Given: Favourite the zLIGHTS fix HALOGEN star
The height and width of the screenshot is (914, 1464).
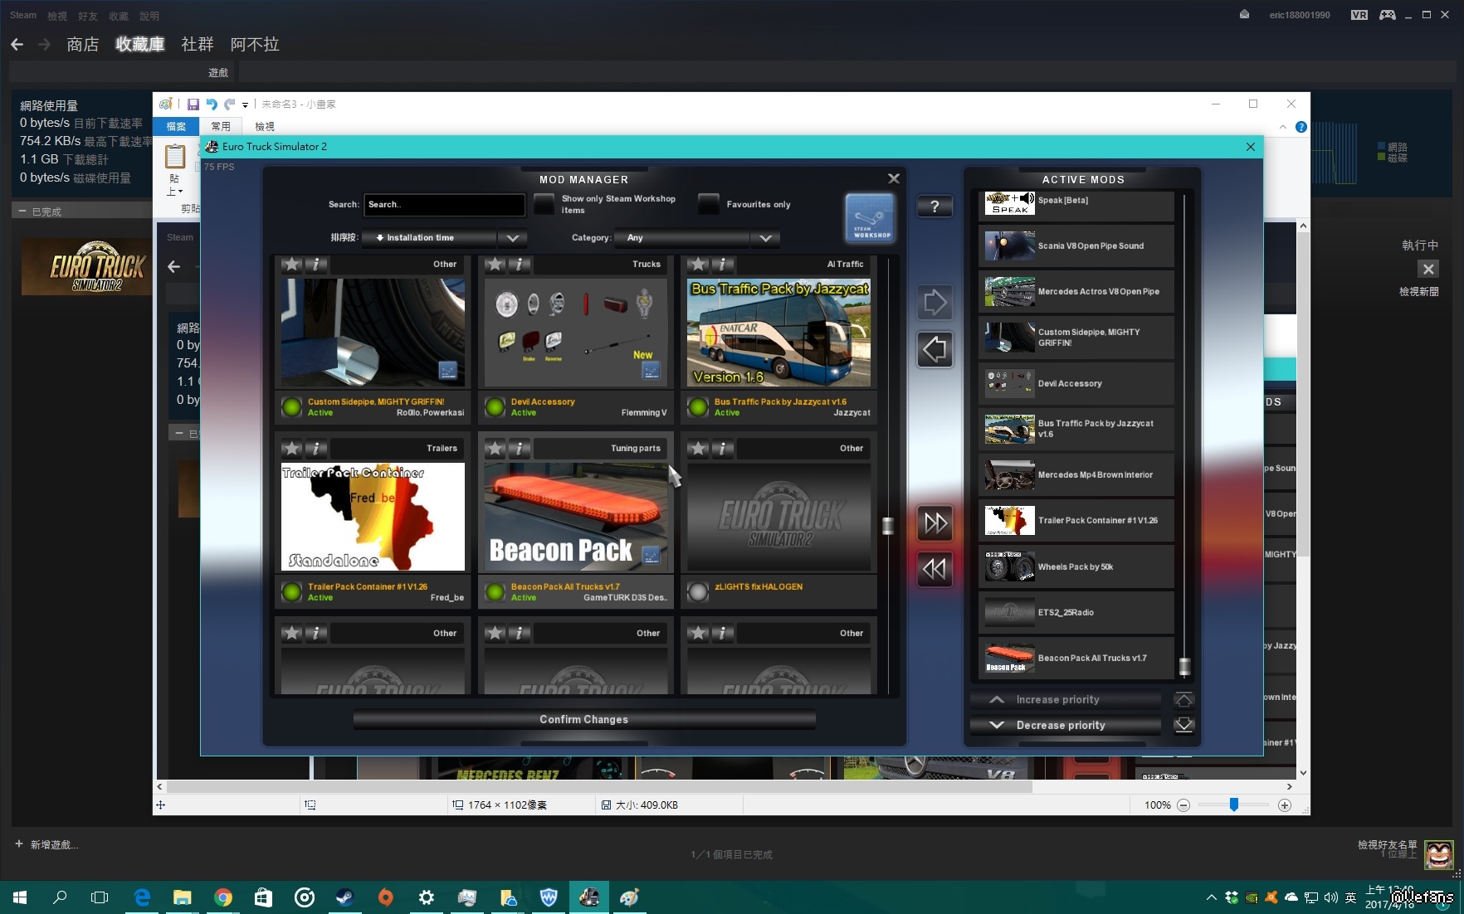Looking at the screenshot, I should pos(699,449).
